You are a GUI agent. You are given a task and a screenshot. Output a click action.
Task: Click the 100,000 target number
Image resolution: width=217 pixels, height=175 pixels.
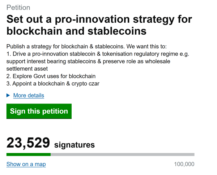pyautogui.click(x=184, y=164)
